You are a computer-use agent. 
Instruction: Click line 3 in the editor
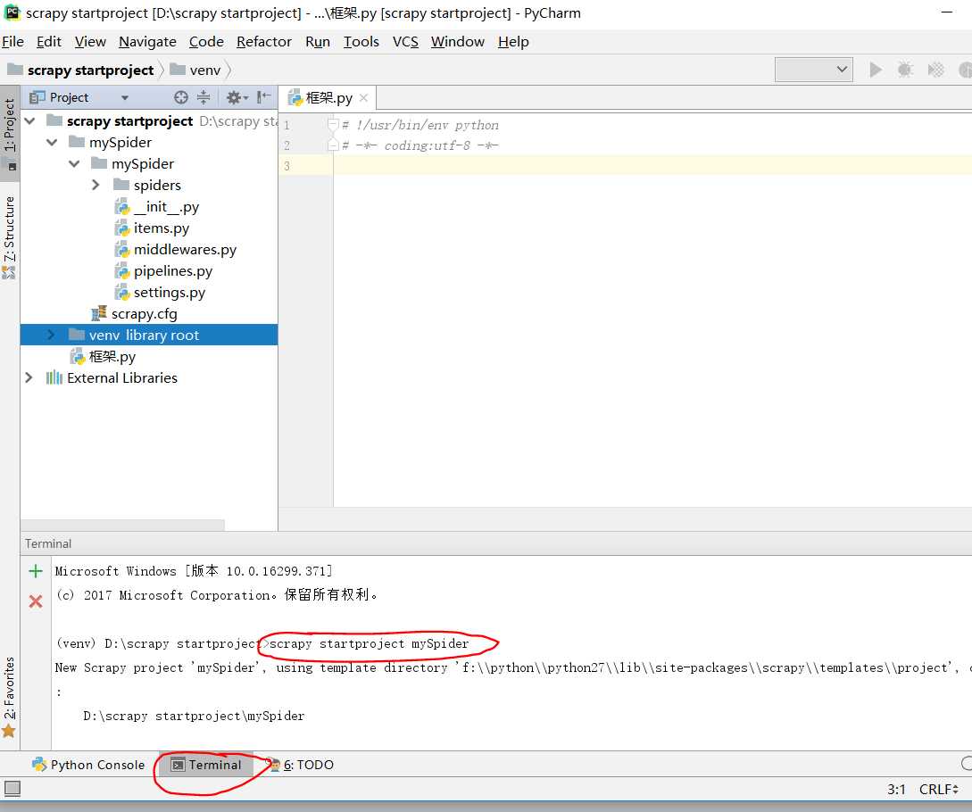pyautogui.click(x=651, y=165)
